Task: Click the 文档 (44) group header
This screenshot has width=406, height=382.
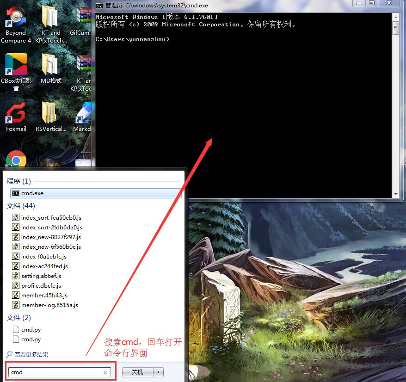Action: [x=21, y=206]
